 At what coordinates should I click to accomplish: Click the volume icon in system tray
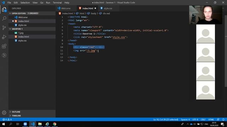tap(195, 124)
